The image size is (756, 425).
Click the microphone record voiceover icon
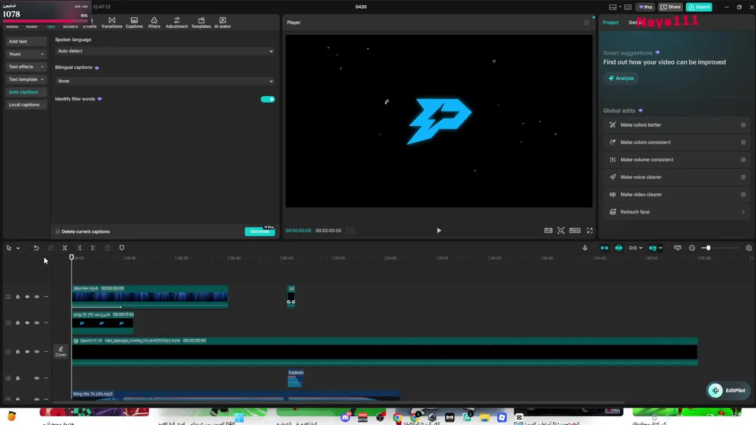tap(585, 248)
